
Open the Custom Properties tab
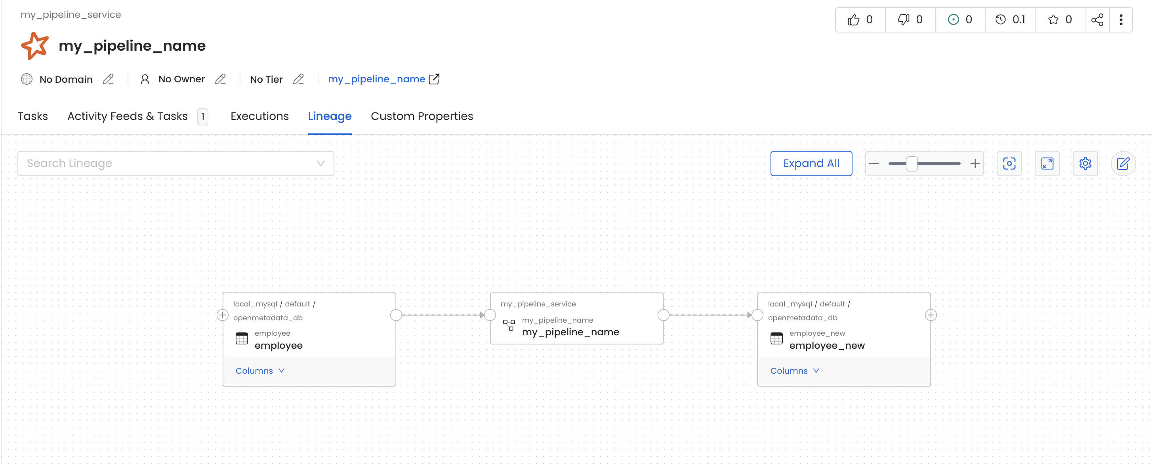tap(422, 116)
